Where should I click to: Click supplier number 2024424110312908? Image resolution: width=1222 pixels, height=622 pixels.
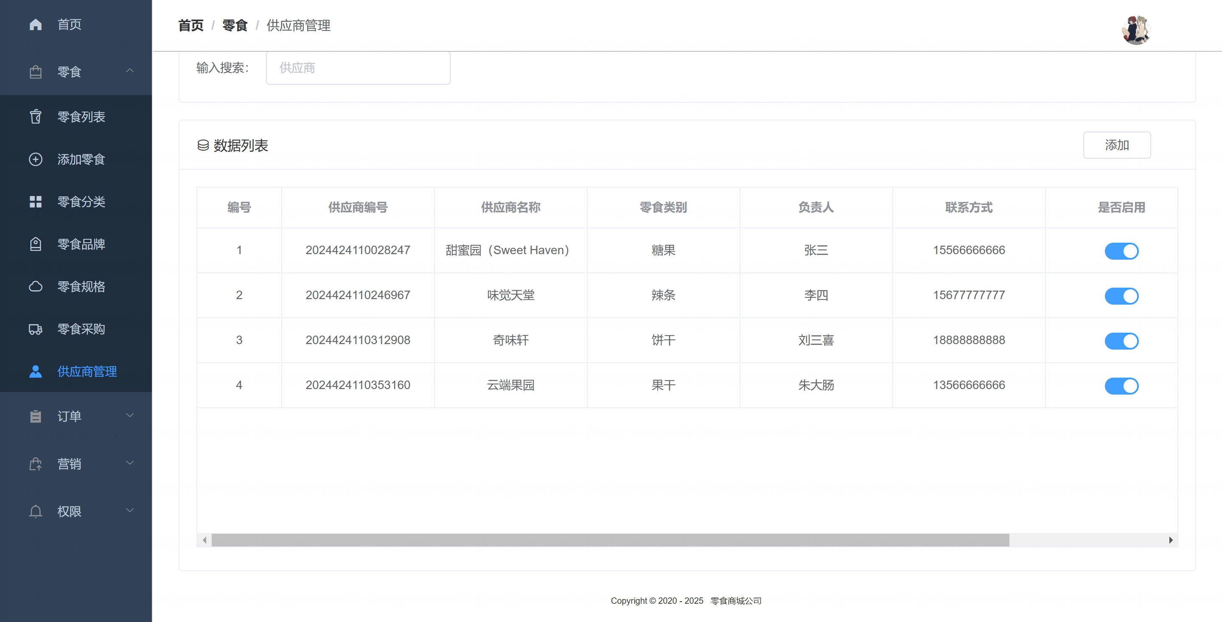coord(358,340)
